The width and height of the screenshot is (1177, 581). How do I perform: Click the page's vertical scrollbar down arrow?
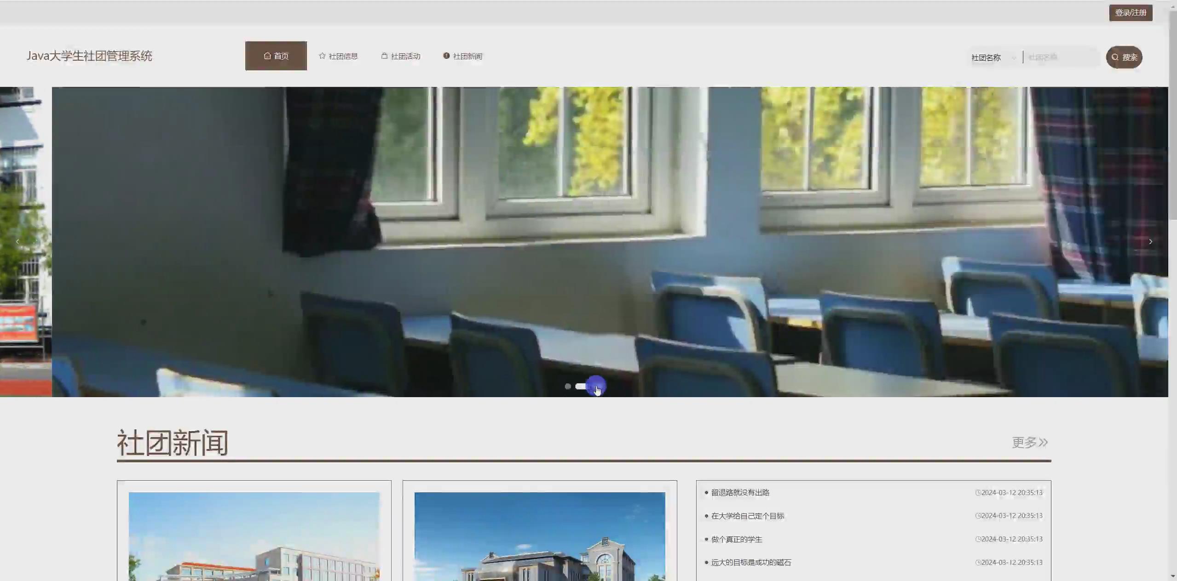tap(1172, 576)
